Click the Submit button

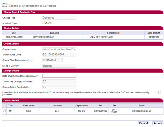coord(158,123)
